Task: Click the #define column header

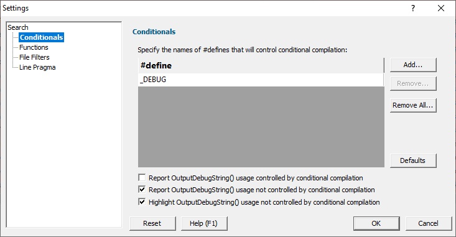Action: click(x=261, y=65)
